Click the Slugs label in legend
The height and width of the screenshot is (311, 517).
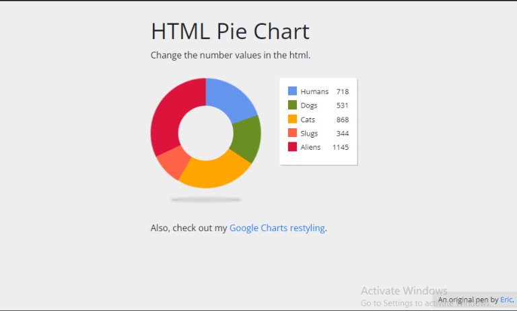(x=309, y=133)
